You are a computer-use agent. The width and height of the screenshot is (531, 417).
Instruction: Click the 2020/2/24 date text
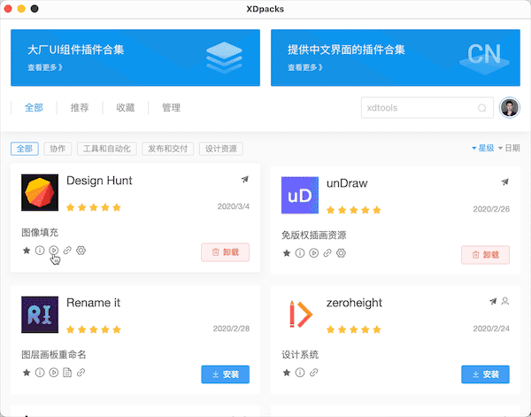[x=491, y=328]
